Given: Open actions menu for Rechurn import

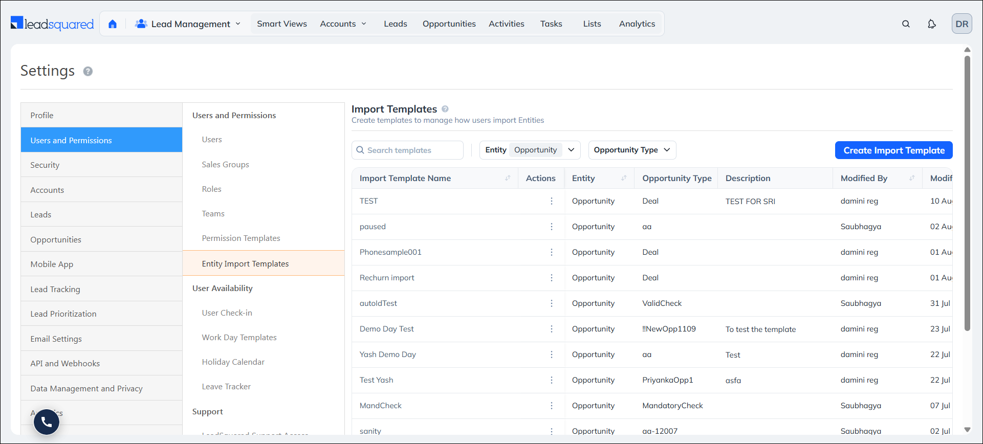Looking at the screenshot, I should coord(552,278).
